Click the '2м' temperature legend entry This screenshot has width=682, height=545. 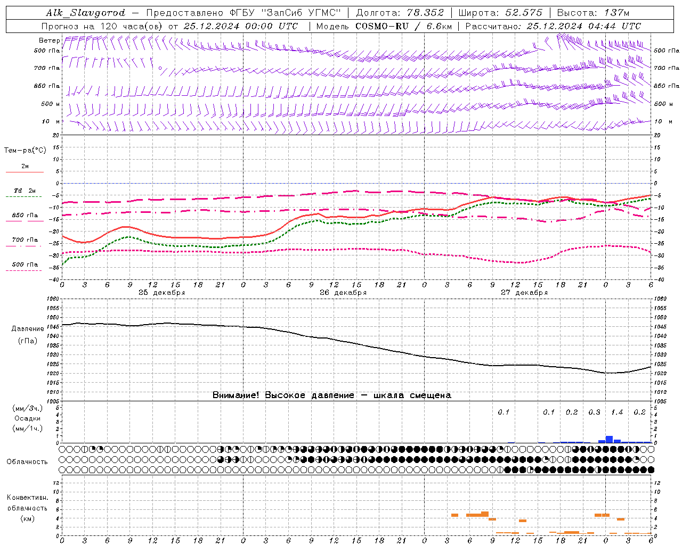tap(25, 166)
